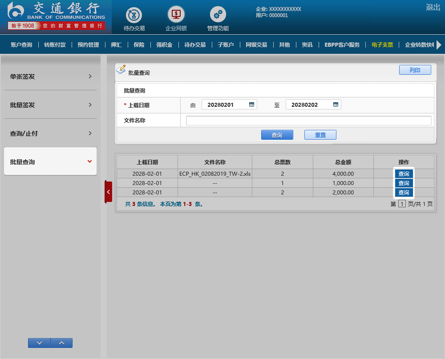Open the 账户查询 menu
The image size is (445, 359).
(21, 44)
